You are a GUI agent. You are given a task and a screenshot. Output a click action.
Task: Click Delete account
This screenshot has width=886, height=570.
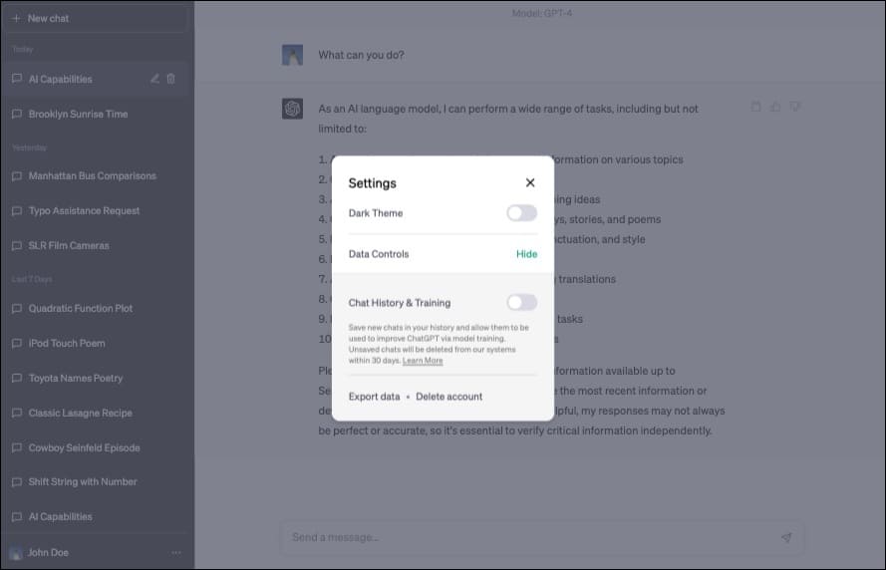[x=449, y=397]
